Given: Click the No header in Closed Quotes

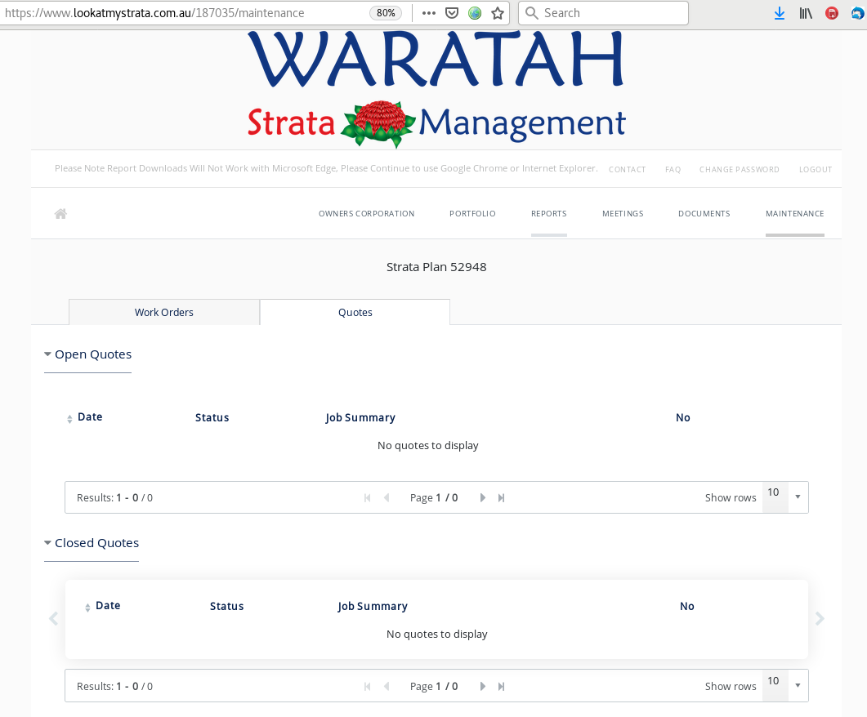Looking at the screenshot, I should 686,606.
